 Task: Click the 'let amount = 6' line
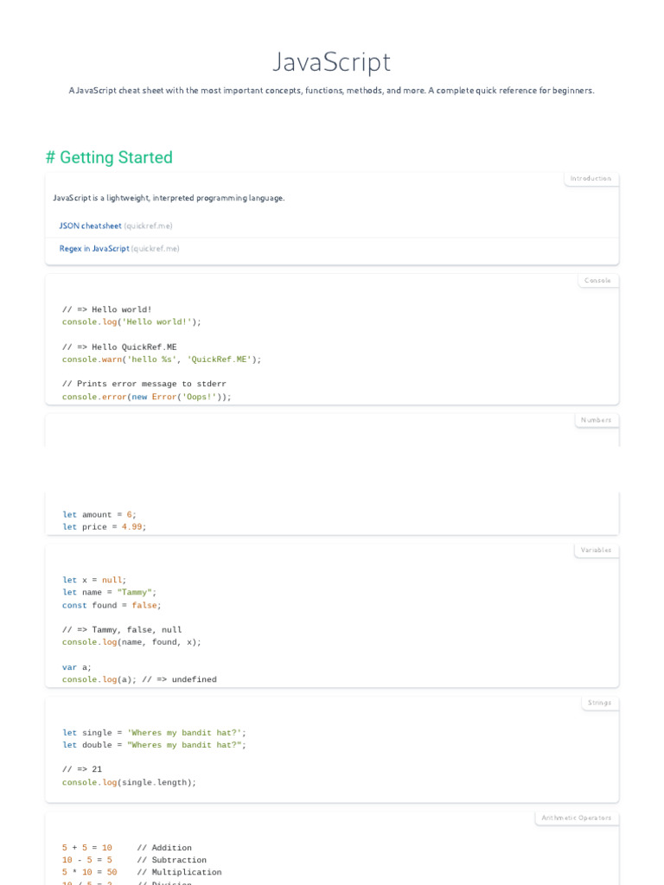pyautogui.click(x=99, y=514)
